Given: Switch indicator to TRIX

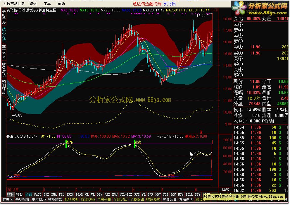Looking at the screenshot, I should click(x=70, y=194).
